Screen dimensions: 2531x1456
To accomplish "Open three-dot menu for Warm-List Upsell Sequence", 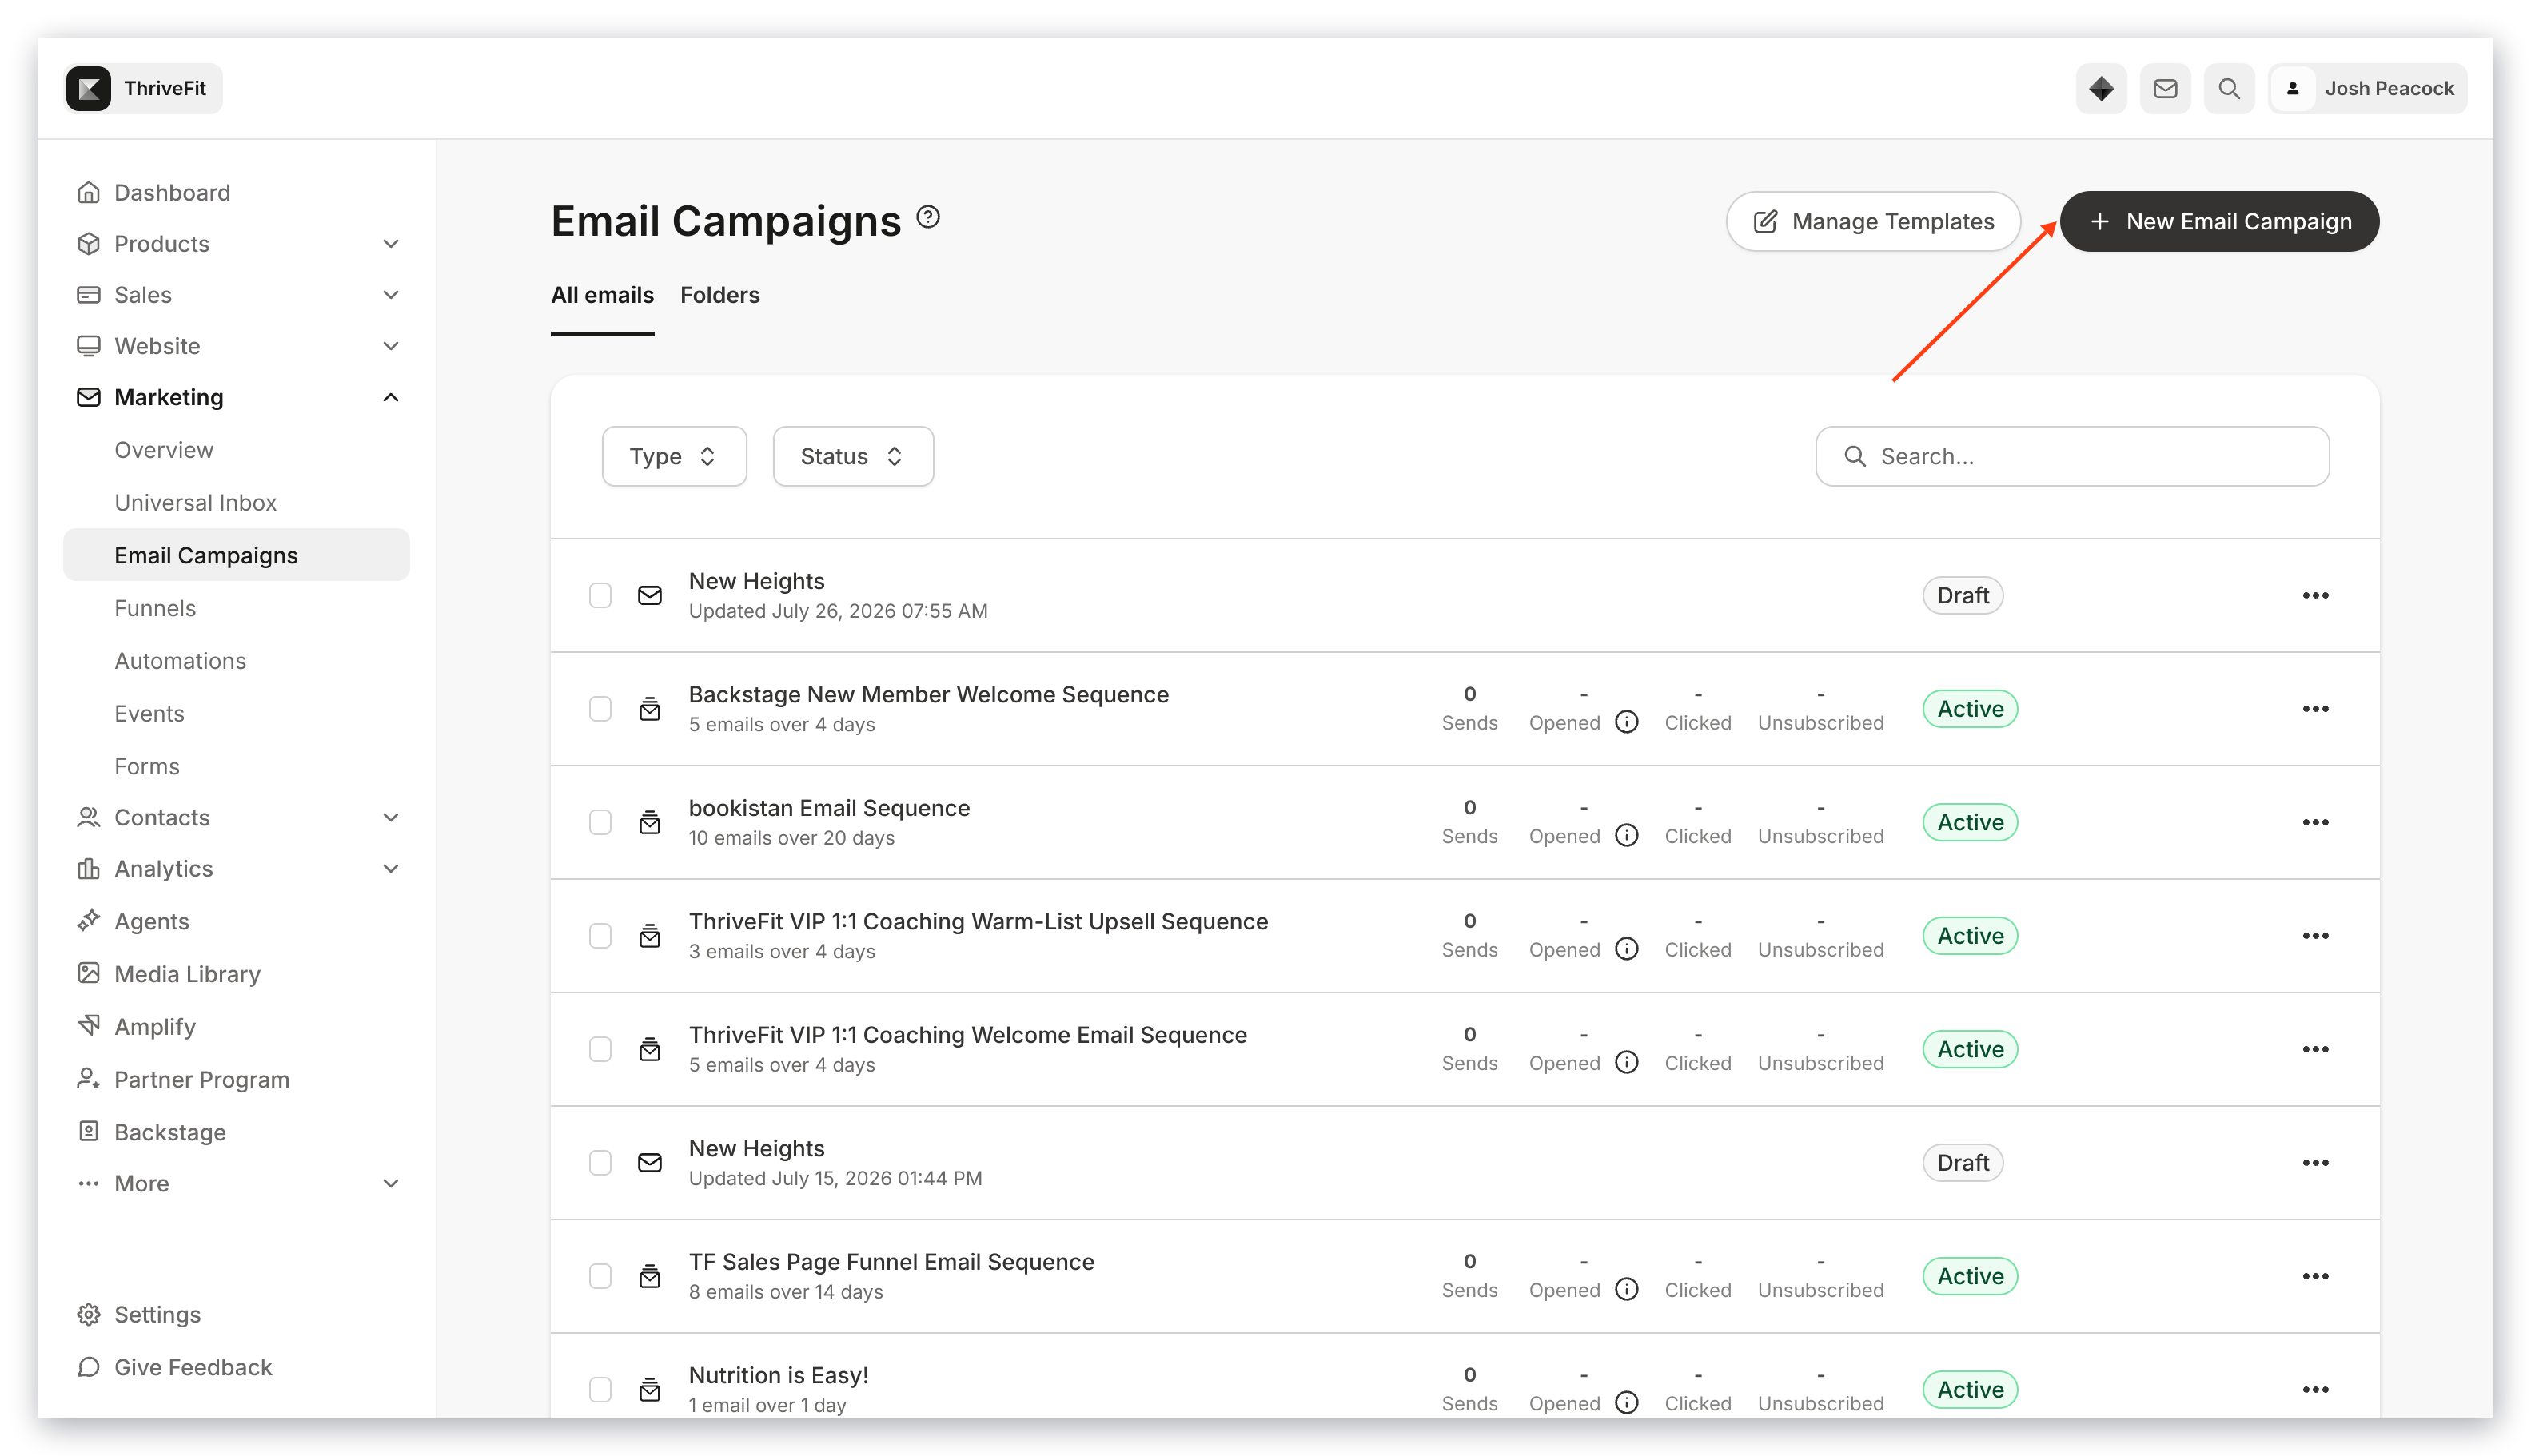I will [2315, 936].
